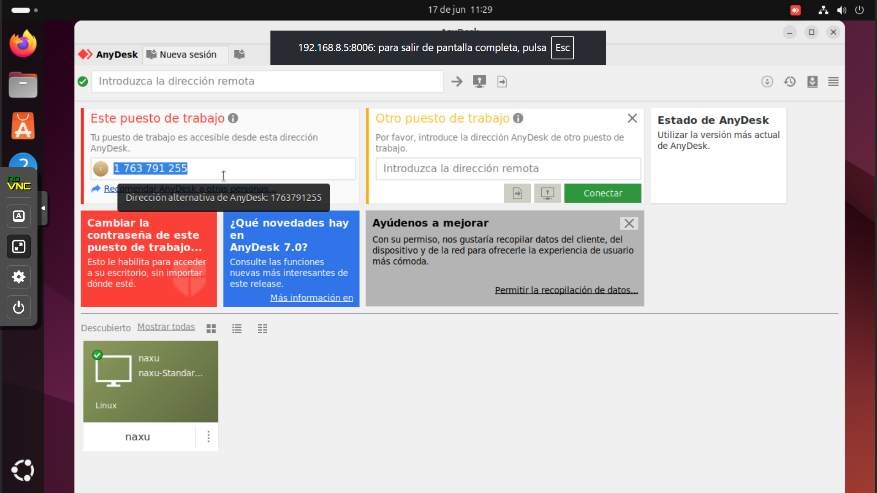
Task: Open the AnyDesk hamburger main menu
Action: point(833,82)
